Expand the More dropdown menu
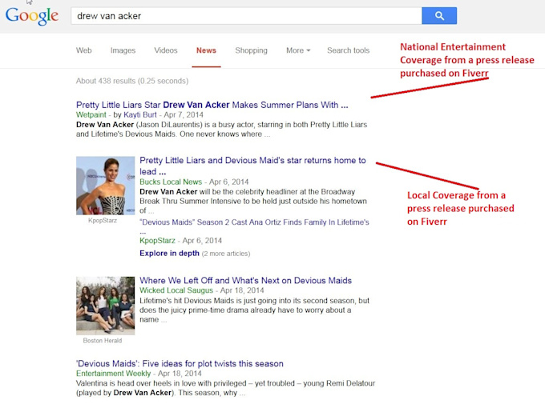 click(298, 50)
